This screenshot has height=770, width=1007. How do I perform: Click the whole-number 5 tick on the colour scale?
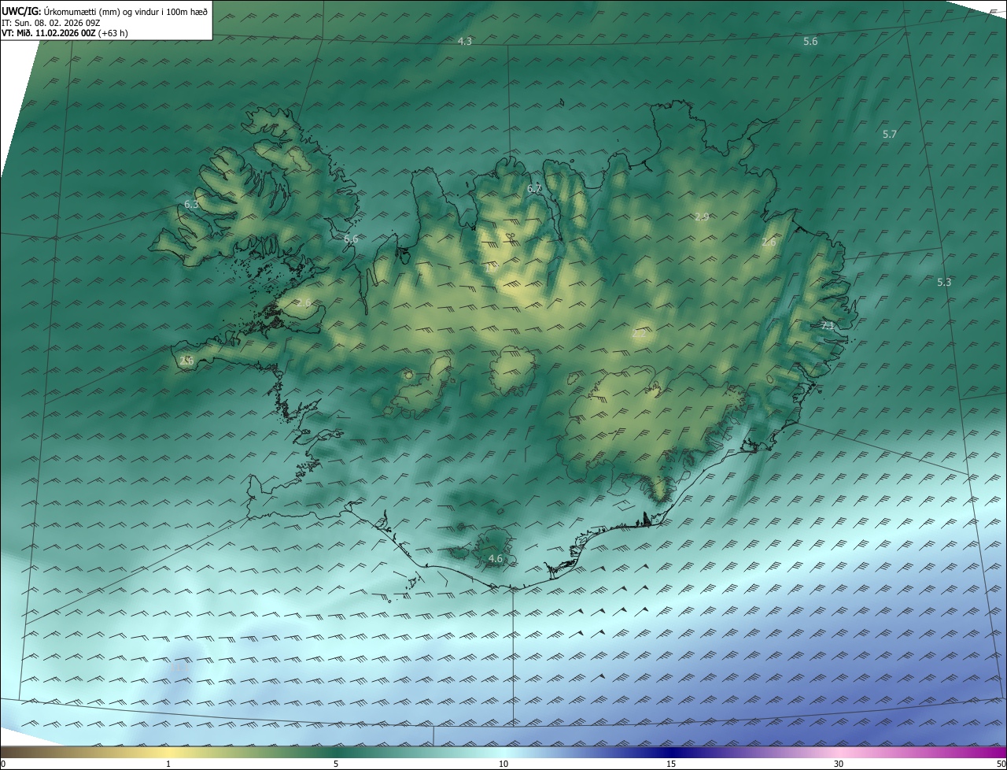pyautogui.click(x=336, y=764)
